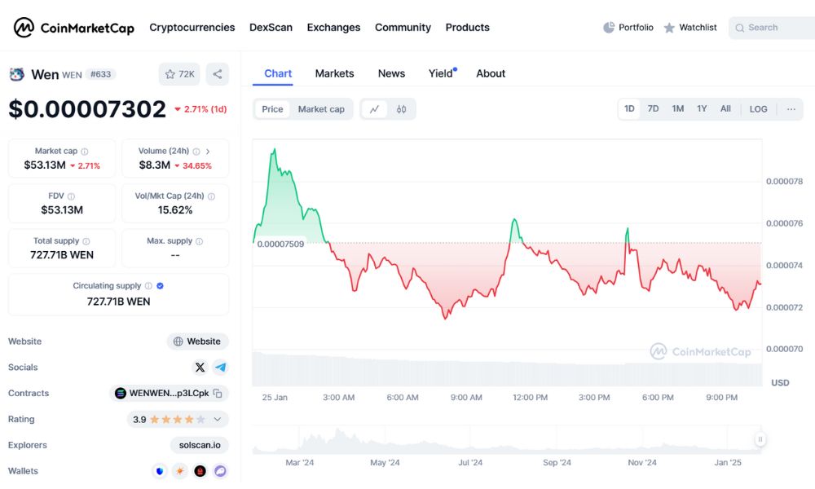815x489 pixels.
Task: Open solscan.io explorer link
Action: [200, 445]
